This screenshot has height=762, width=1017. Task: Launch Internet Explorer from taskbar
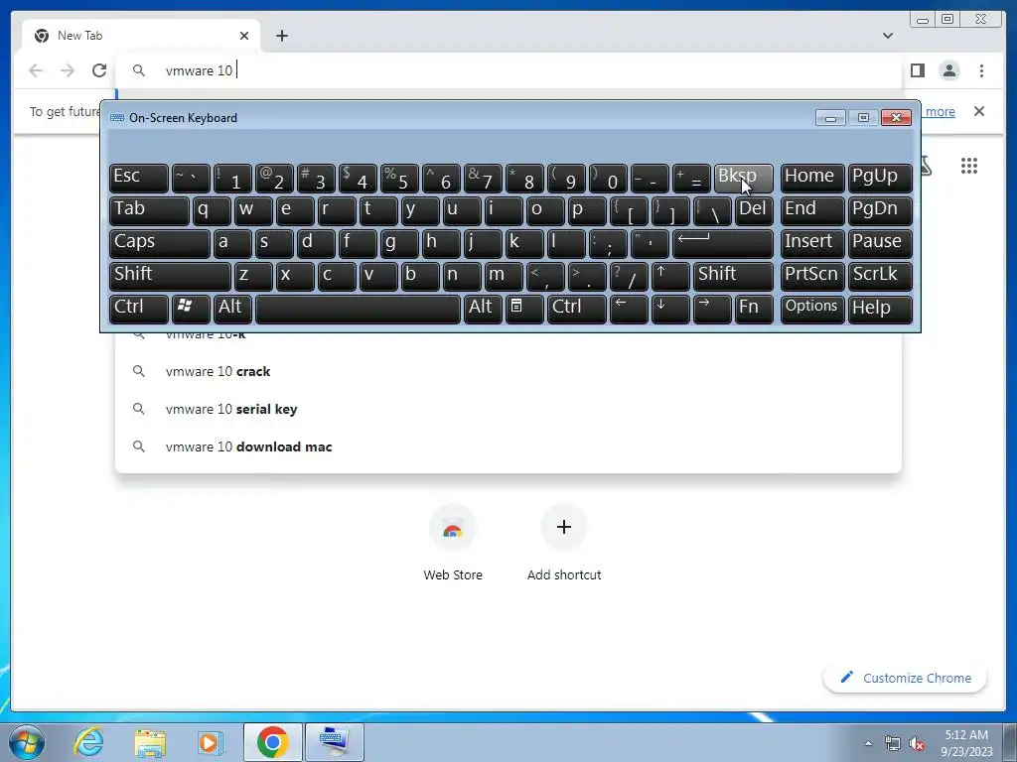[88, 742]
